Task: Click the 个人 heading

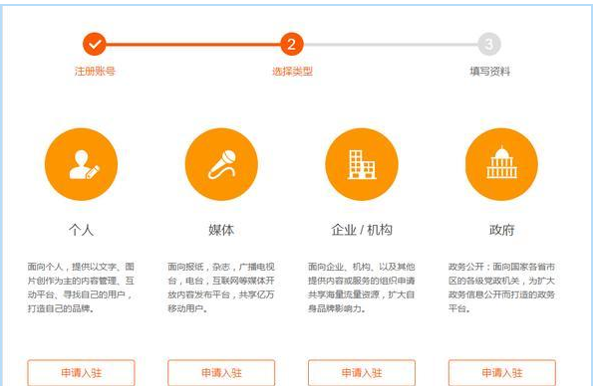Action: tap(81, 230)
